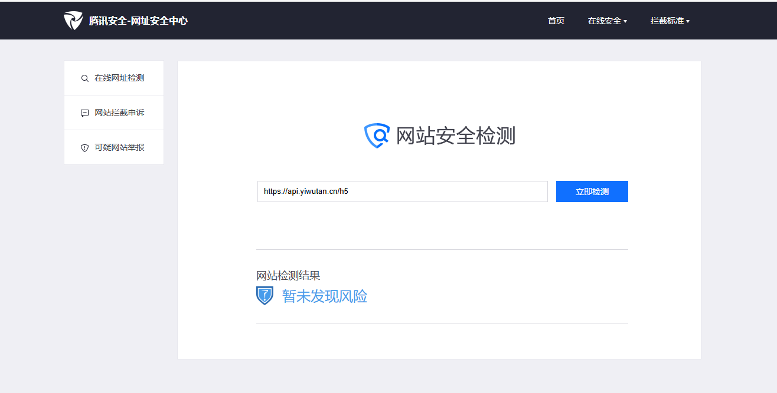Click the 网站安全检测 title text
The image size is (777, 393).
(x=456, y=136)
